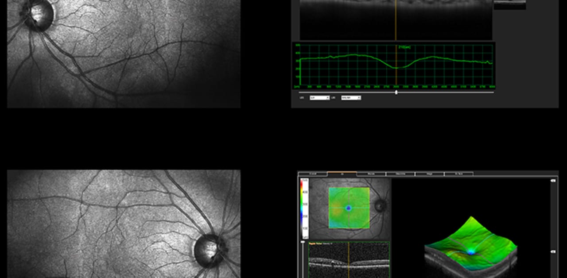Open the En face tab
This screenshot has height=278, width=567.
pos(459,174)
